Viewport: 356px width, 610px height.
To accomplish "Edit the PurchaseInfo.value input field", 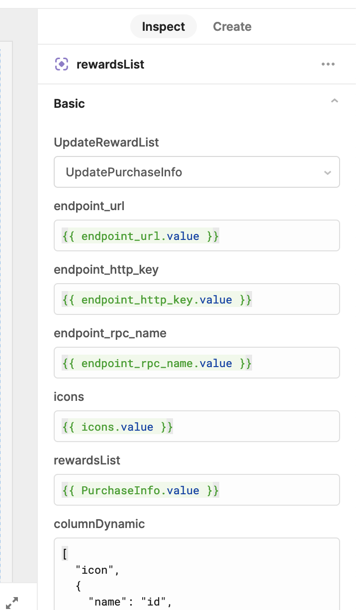I will [197, 490].
